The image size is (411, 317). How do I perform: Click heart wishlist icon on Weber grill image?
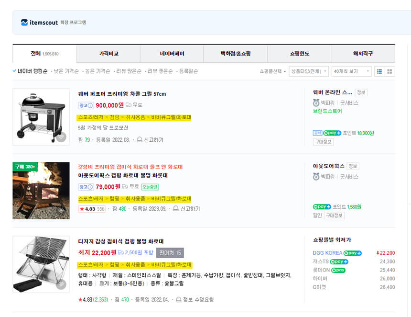(61, 137)
